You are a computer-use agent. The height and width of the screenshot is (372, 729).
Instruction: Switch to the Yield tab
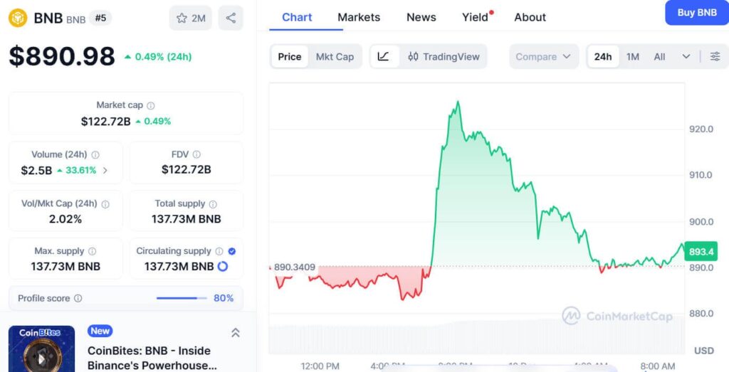[475, 17]
